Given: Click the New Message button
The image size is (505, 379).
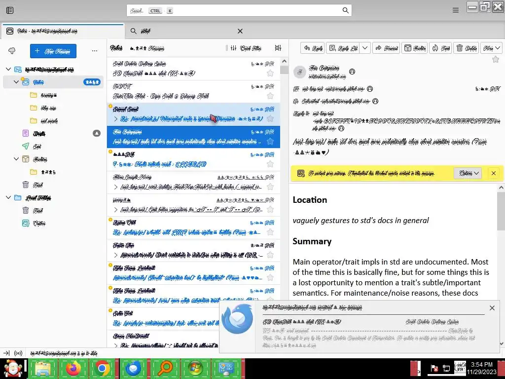Looking at the screenshot, I should pos(53,51).
